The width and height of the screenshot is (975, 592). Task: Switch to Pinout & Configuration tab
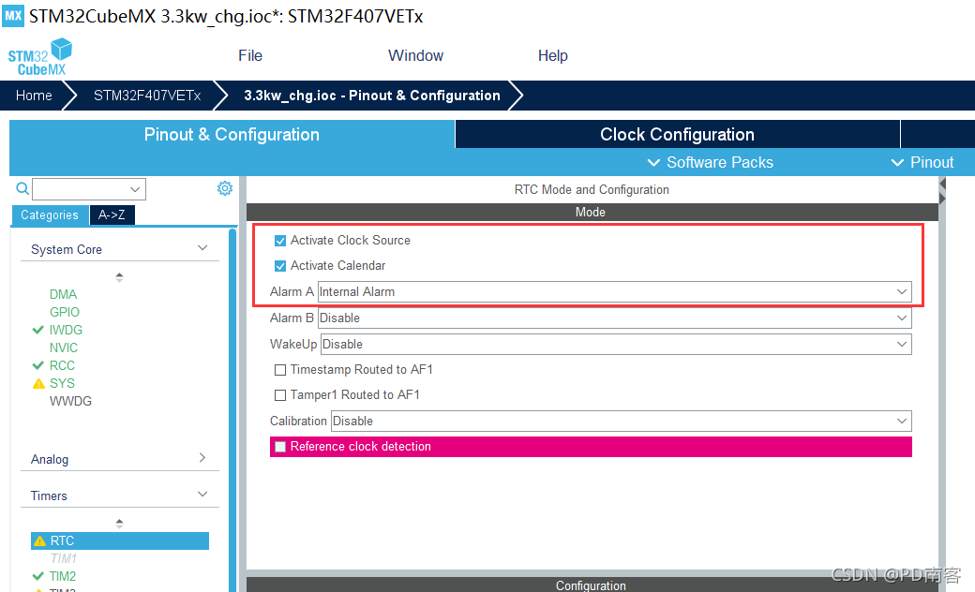point(232,134)
